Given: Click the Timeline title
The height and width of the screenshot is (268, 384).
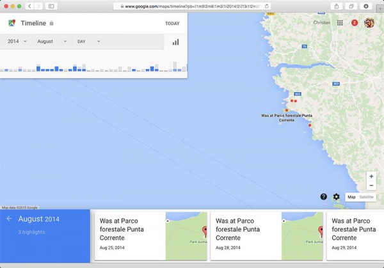Looking at the screenshot, I should (x=33, y=23).
